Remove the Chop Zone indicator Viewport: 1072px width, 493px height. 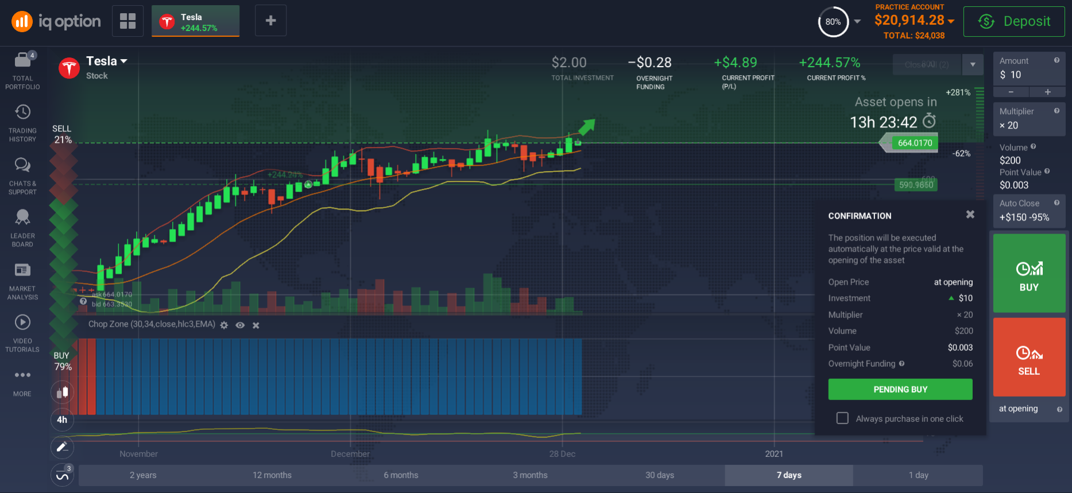coord(256,325)
